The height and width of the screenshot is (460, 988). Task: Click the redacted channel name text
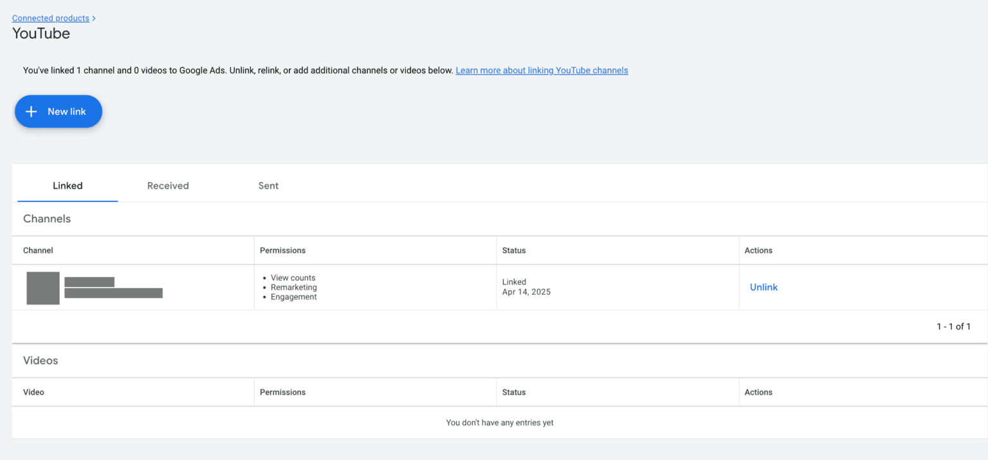pos(89,282)
